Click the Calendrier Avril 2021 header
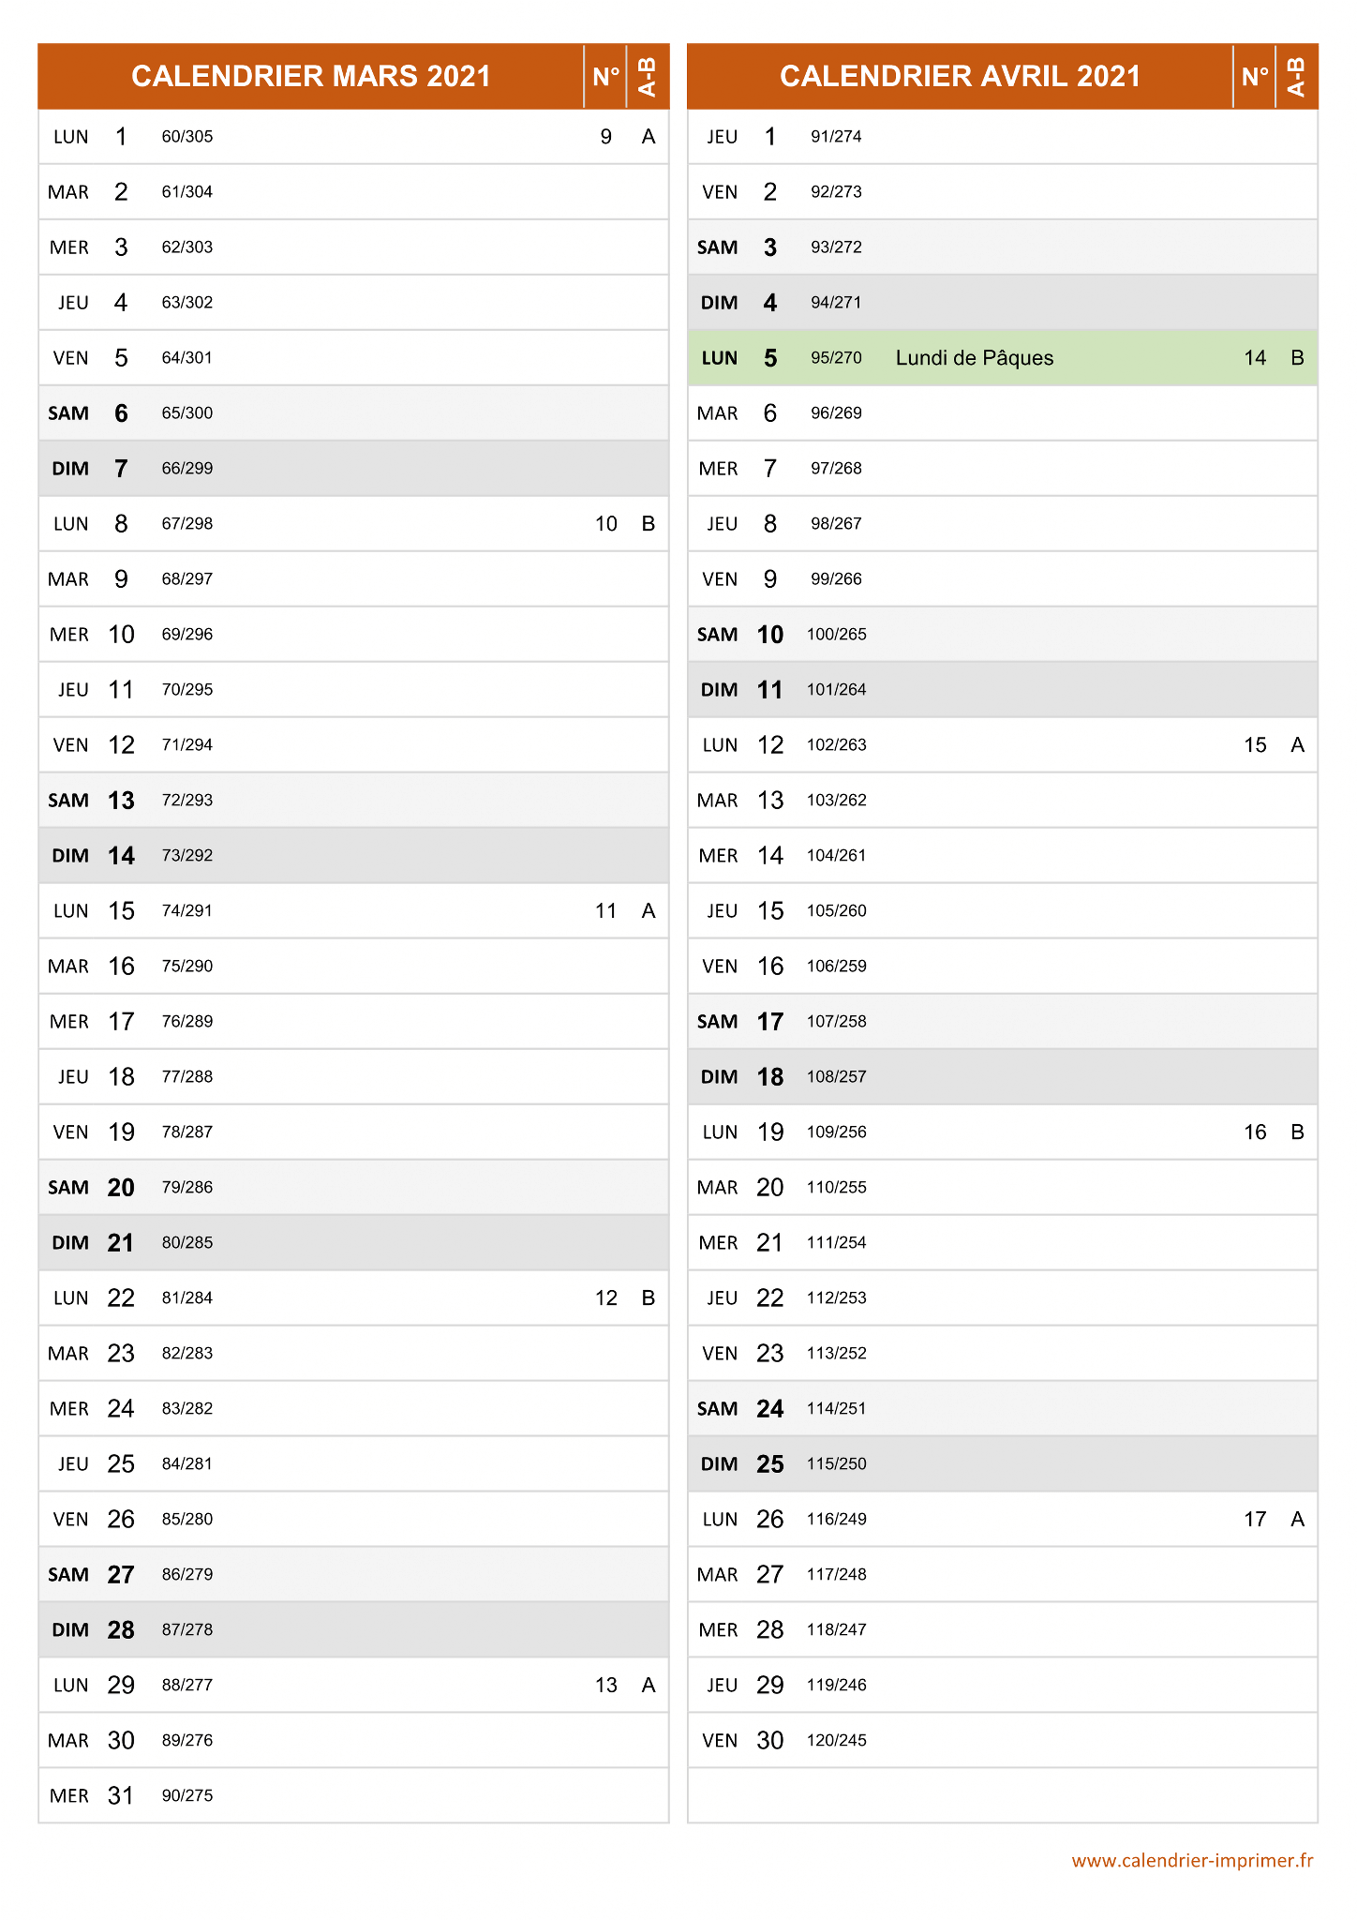Viewport: 1357px width, 1920px height. tap(961, 76)
